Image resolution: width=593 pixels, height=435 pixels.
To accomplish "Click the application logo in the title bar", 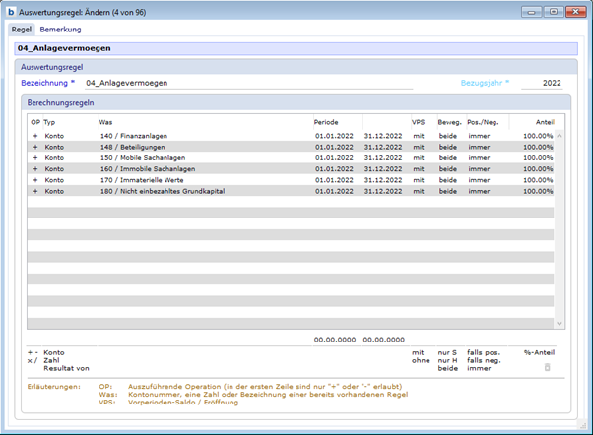I will [x=10, y=12].
